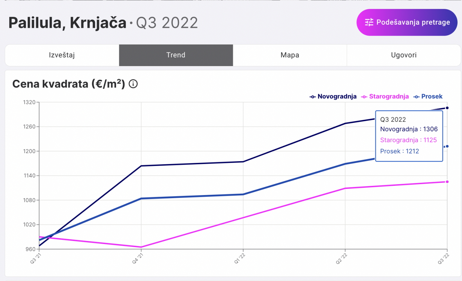Switch to the Izveštaj tab

[x=62, y=55]
